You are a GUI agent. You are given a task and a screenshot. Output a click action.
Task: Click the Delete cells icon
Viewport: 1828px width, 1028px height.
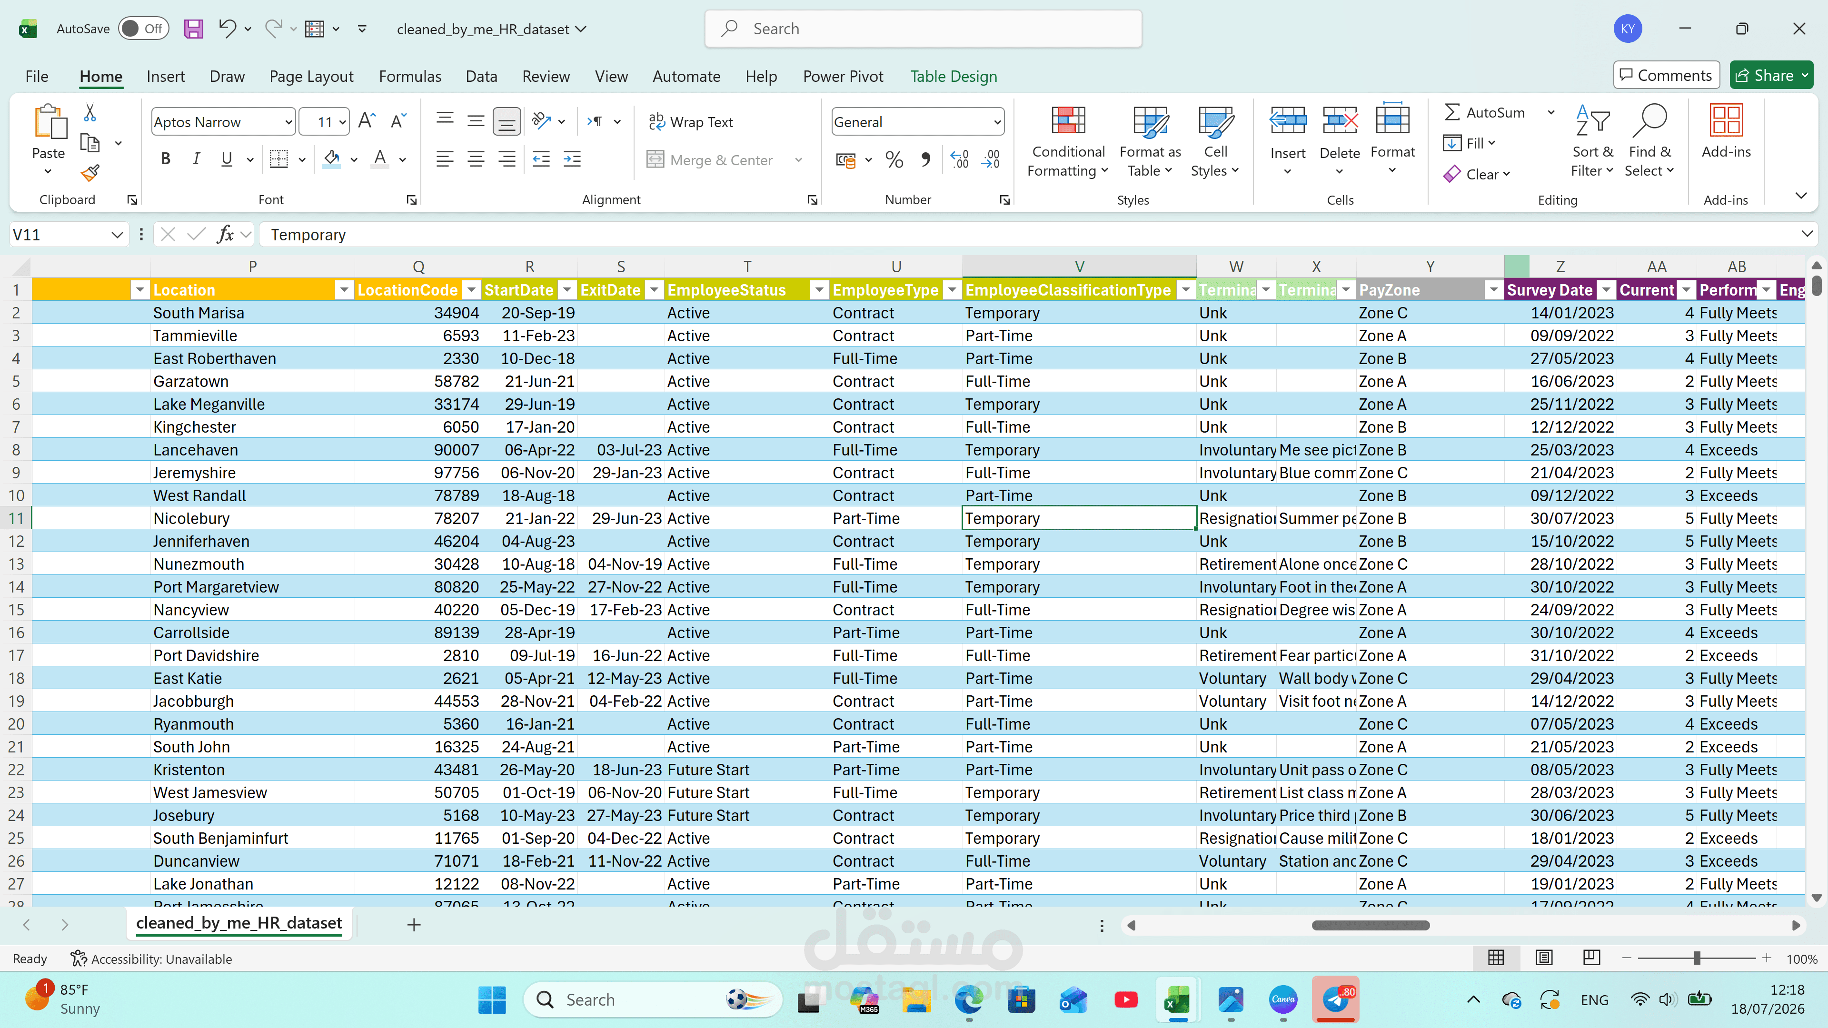tap(1340, 120)
